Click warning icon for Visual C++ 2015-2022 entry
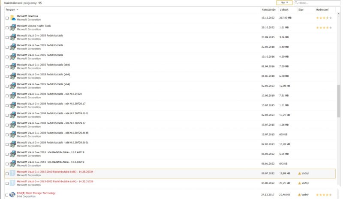The width and height of the screenshot is (343, 199). tap(299, 183)
